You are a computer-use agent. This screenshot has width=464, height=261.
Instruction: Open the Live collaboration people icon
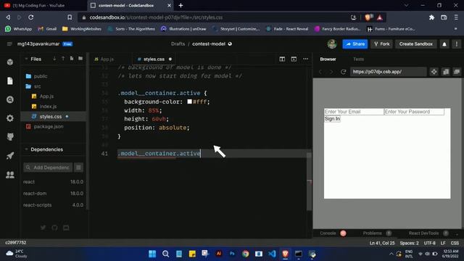click(x=10, y=175)
